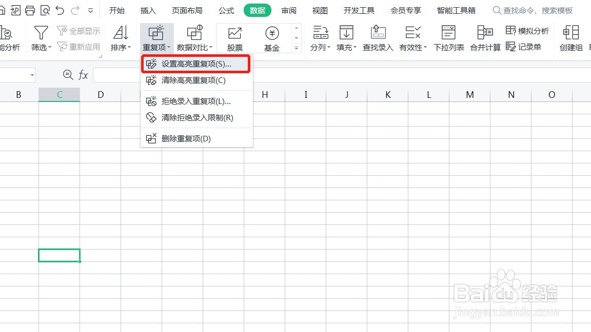Select 删除重复项(D) menu item
This screenshot has width=591, height=332.
[x=196, y=138]
